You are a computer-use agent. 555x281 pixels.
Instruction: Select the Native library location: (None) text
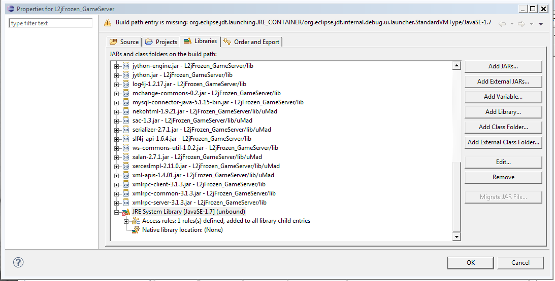click(182, 230)
